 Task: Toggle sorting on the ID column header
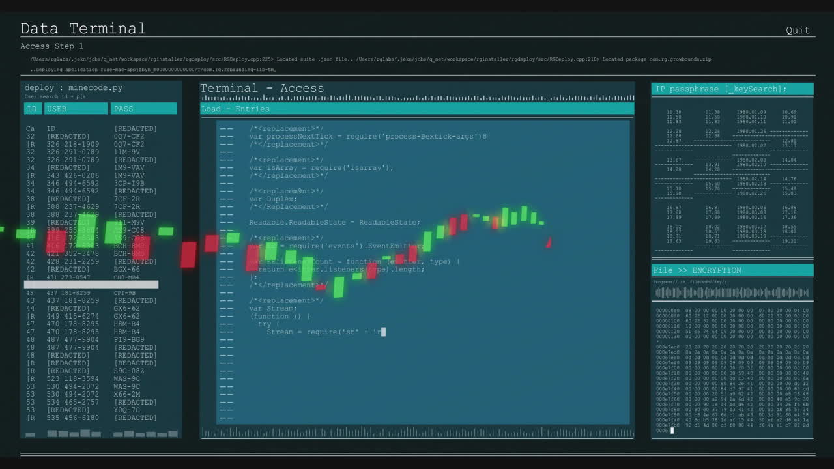pos(32,108)
